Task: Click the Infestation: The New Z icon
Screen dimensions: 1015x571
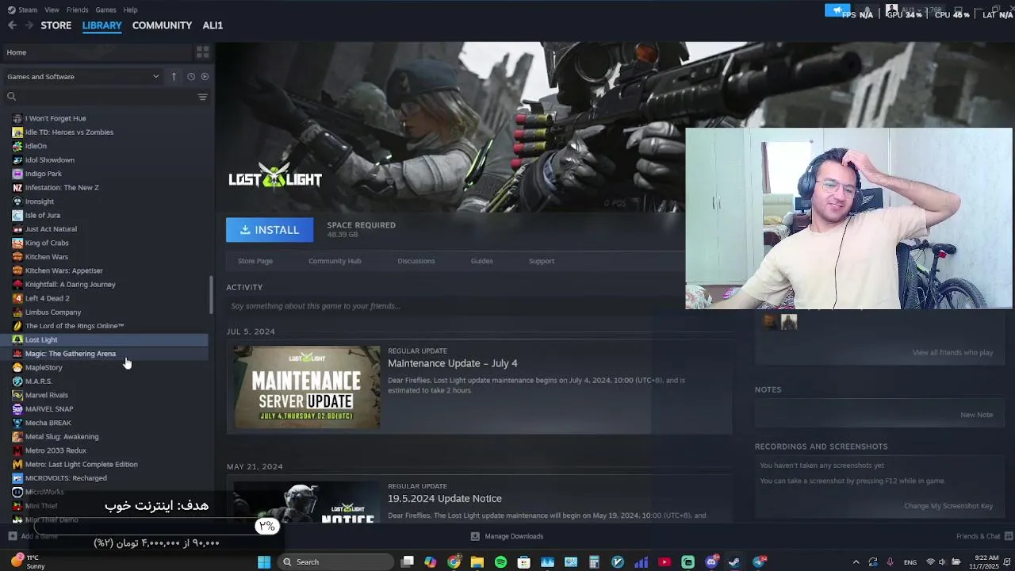Action: [x=17, y=188]
